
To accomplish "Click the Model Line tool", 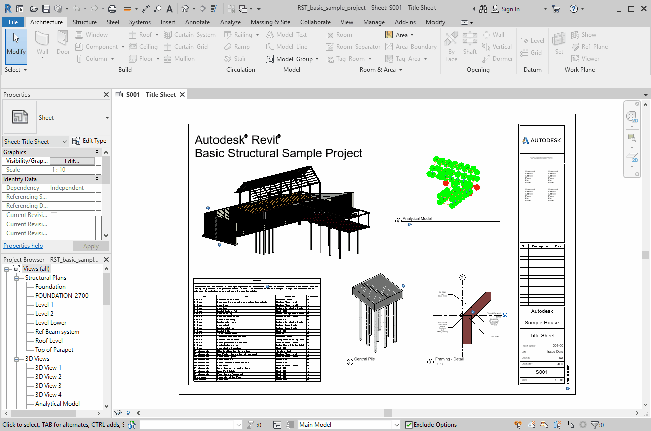I will [x=286, y=47].
